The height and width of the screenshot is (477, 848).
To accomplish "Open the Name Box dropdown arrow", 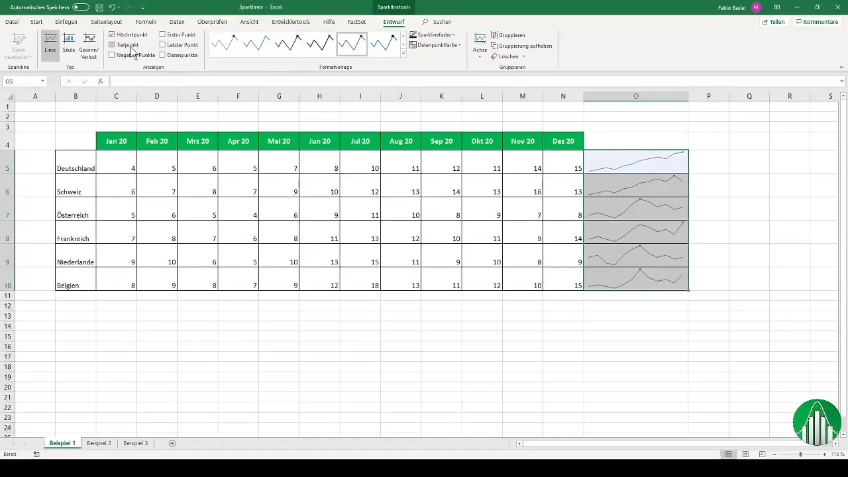I will (42, 81).
